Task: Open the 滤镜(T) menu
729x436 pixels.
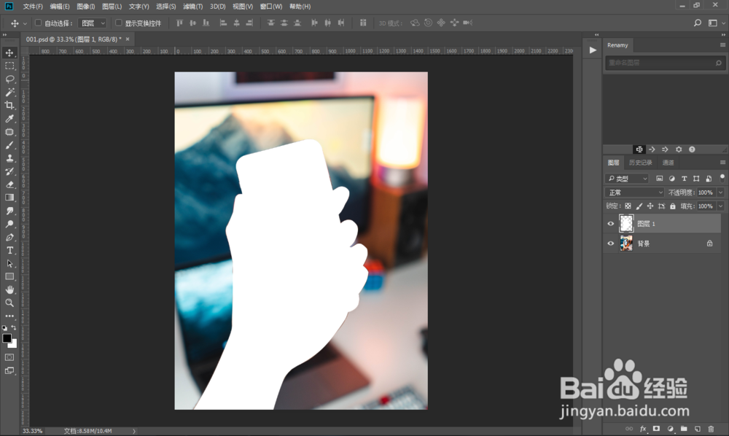Action: tap(192, 7)
